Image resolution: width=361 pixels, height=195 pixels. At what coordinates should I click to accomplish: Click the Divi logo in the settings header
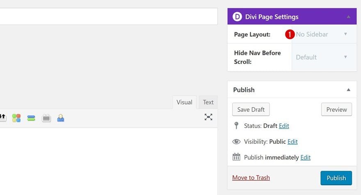coord(237,17)
